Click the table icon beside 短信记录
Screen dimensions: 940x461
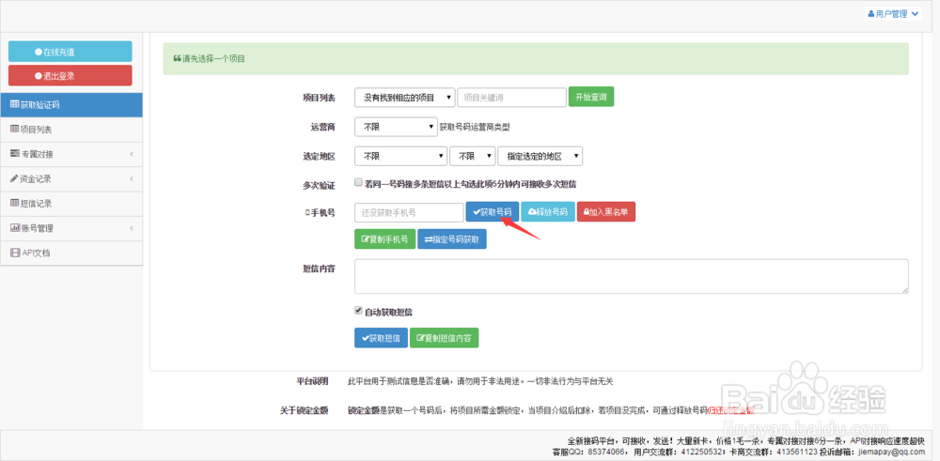[14, 204]
